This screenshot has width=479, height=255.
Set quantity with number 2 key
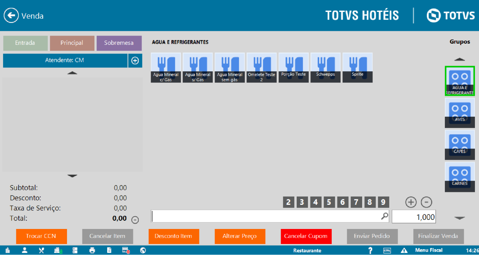289,202
